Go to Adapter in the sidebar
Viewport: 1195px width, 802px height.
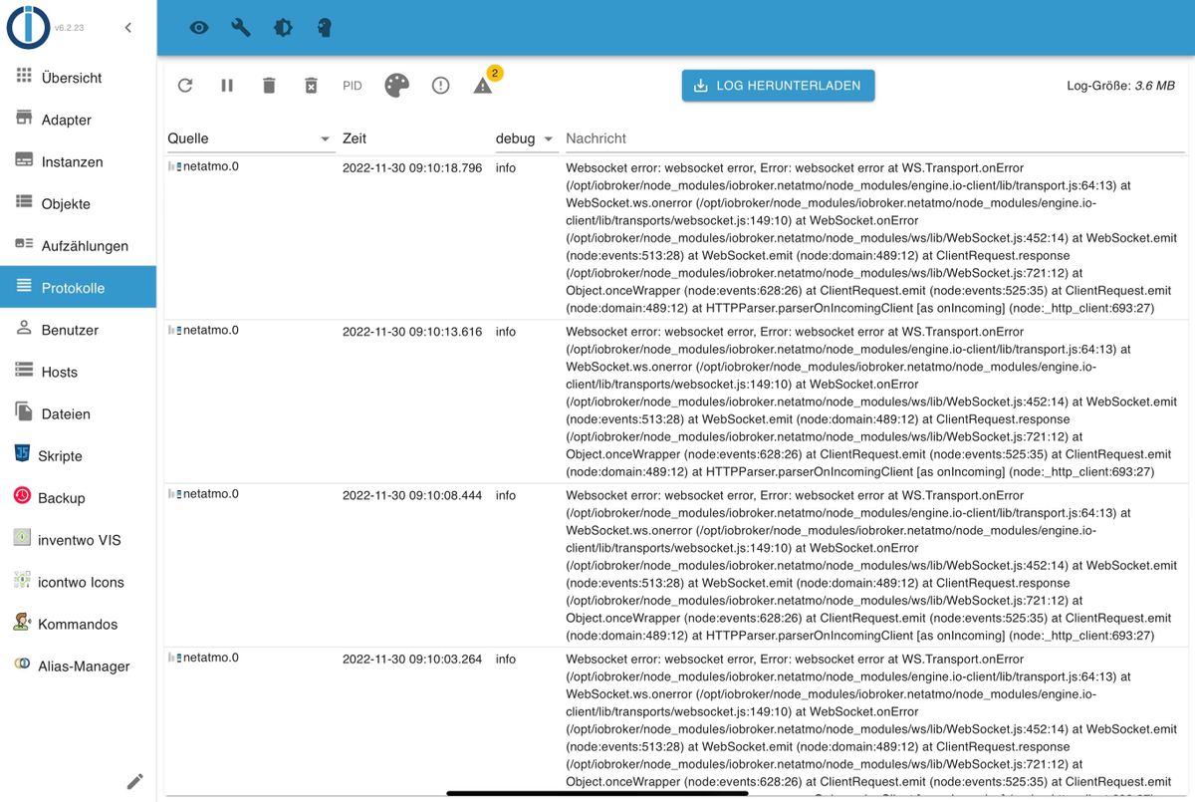click(78, 120)
